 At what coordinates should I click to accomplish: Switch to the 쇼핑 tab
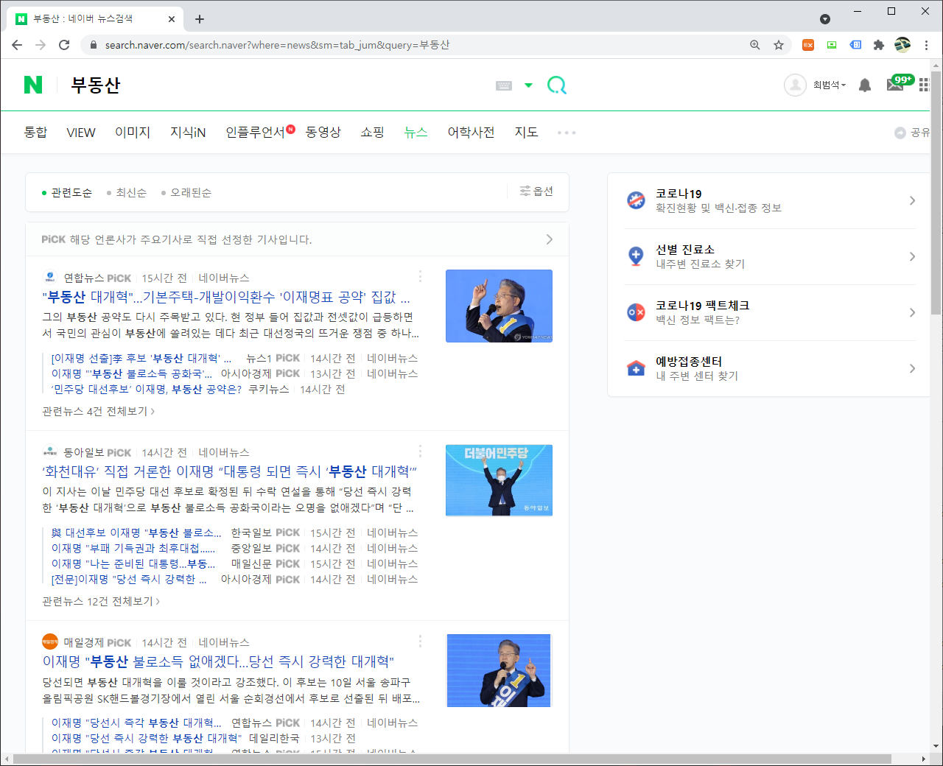tap(372, 132)
